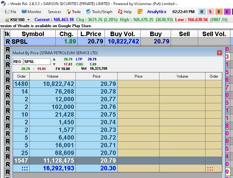The width and height of the screenshot is (233, 178).
Task: Click the sell-side Price column header
Action: [x=138, y=76]
